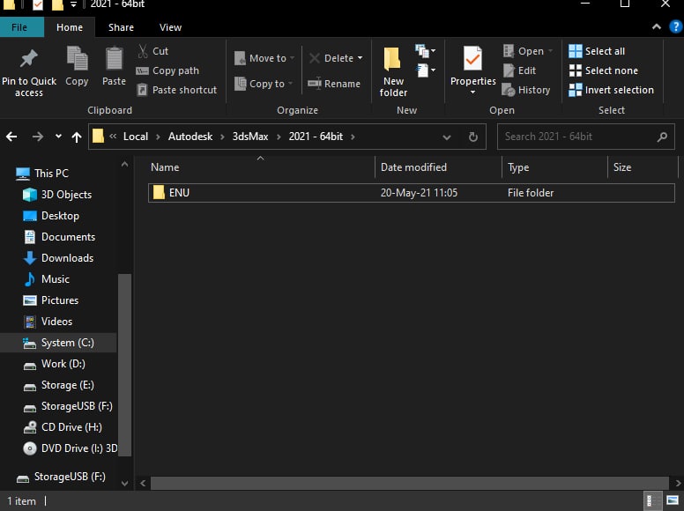Switch to the Share ribbon tab
The width and height of the screenshot is (684, 511).
click(x=121, y=27)
